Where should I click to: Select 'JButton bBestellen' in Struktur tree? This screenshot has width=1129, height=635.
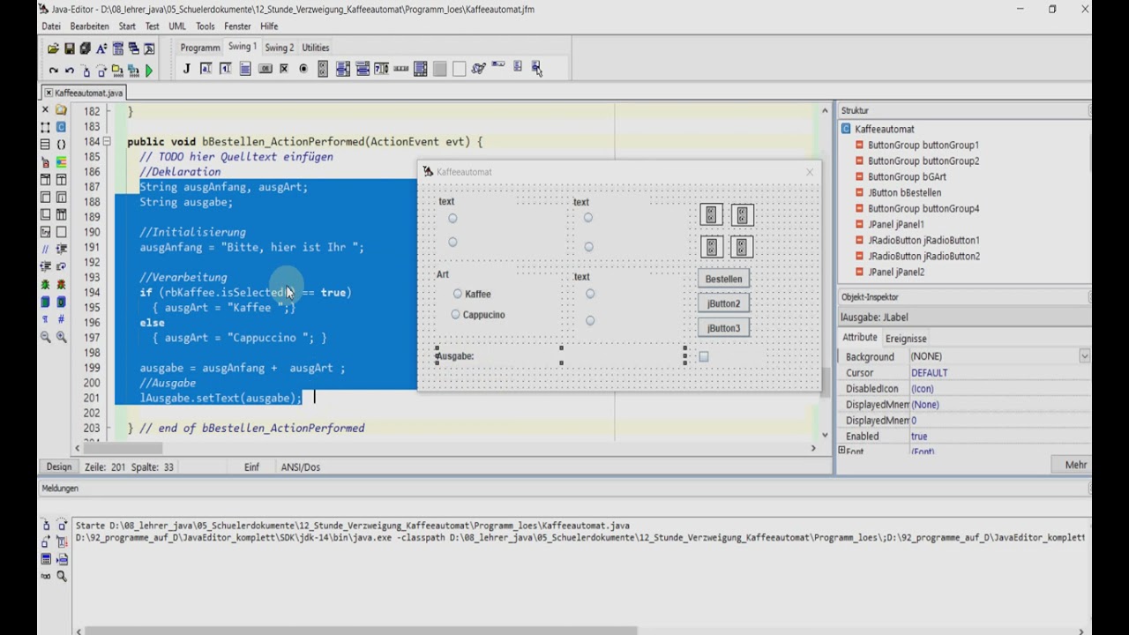pyautogui.click(x=904, y=192)
